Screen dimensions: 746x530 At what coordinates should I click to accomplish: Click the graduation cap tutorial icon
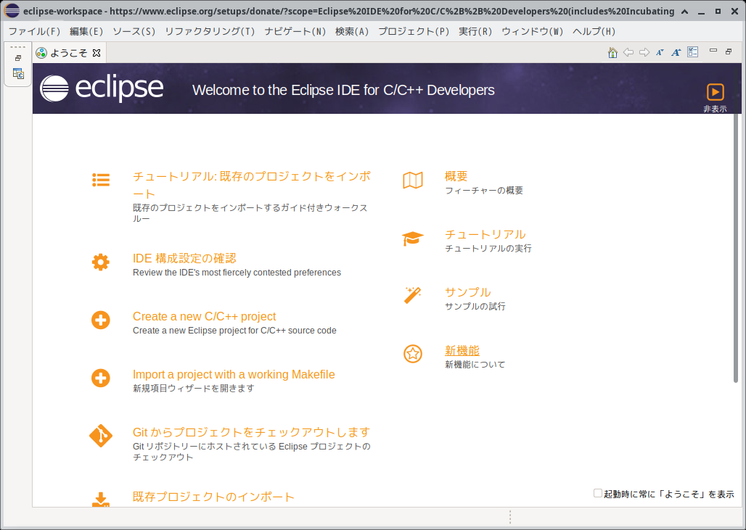pyautogui.click(x=412, y=239)
